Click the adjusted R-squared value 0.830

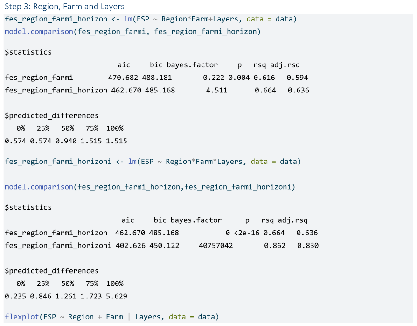tap(308, 246)
